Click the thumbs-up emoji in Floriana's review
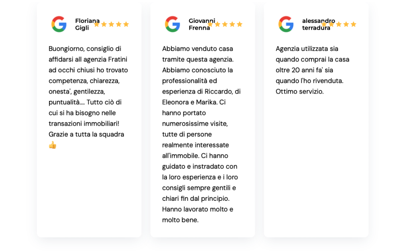 (53, 145)
